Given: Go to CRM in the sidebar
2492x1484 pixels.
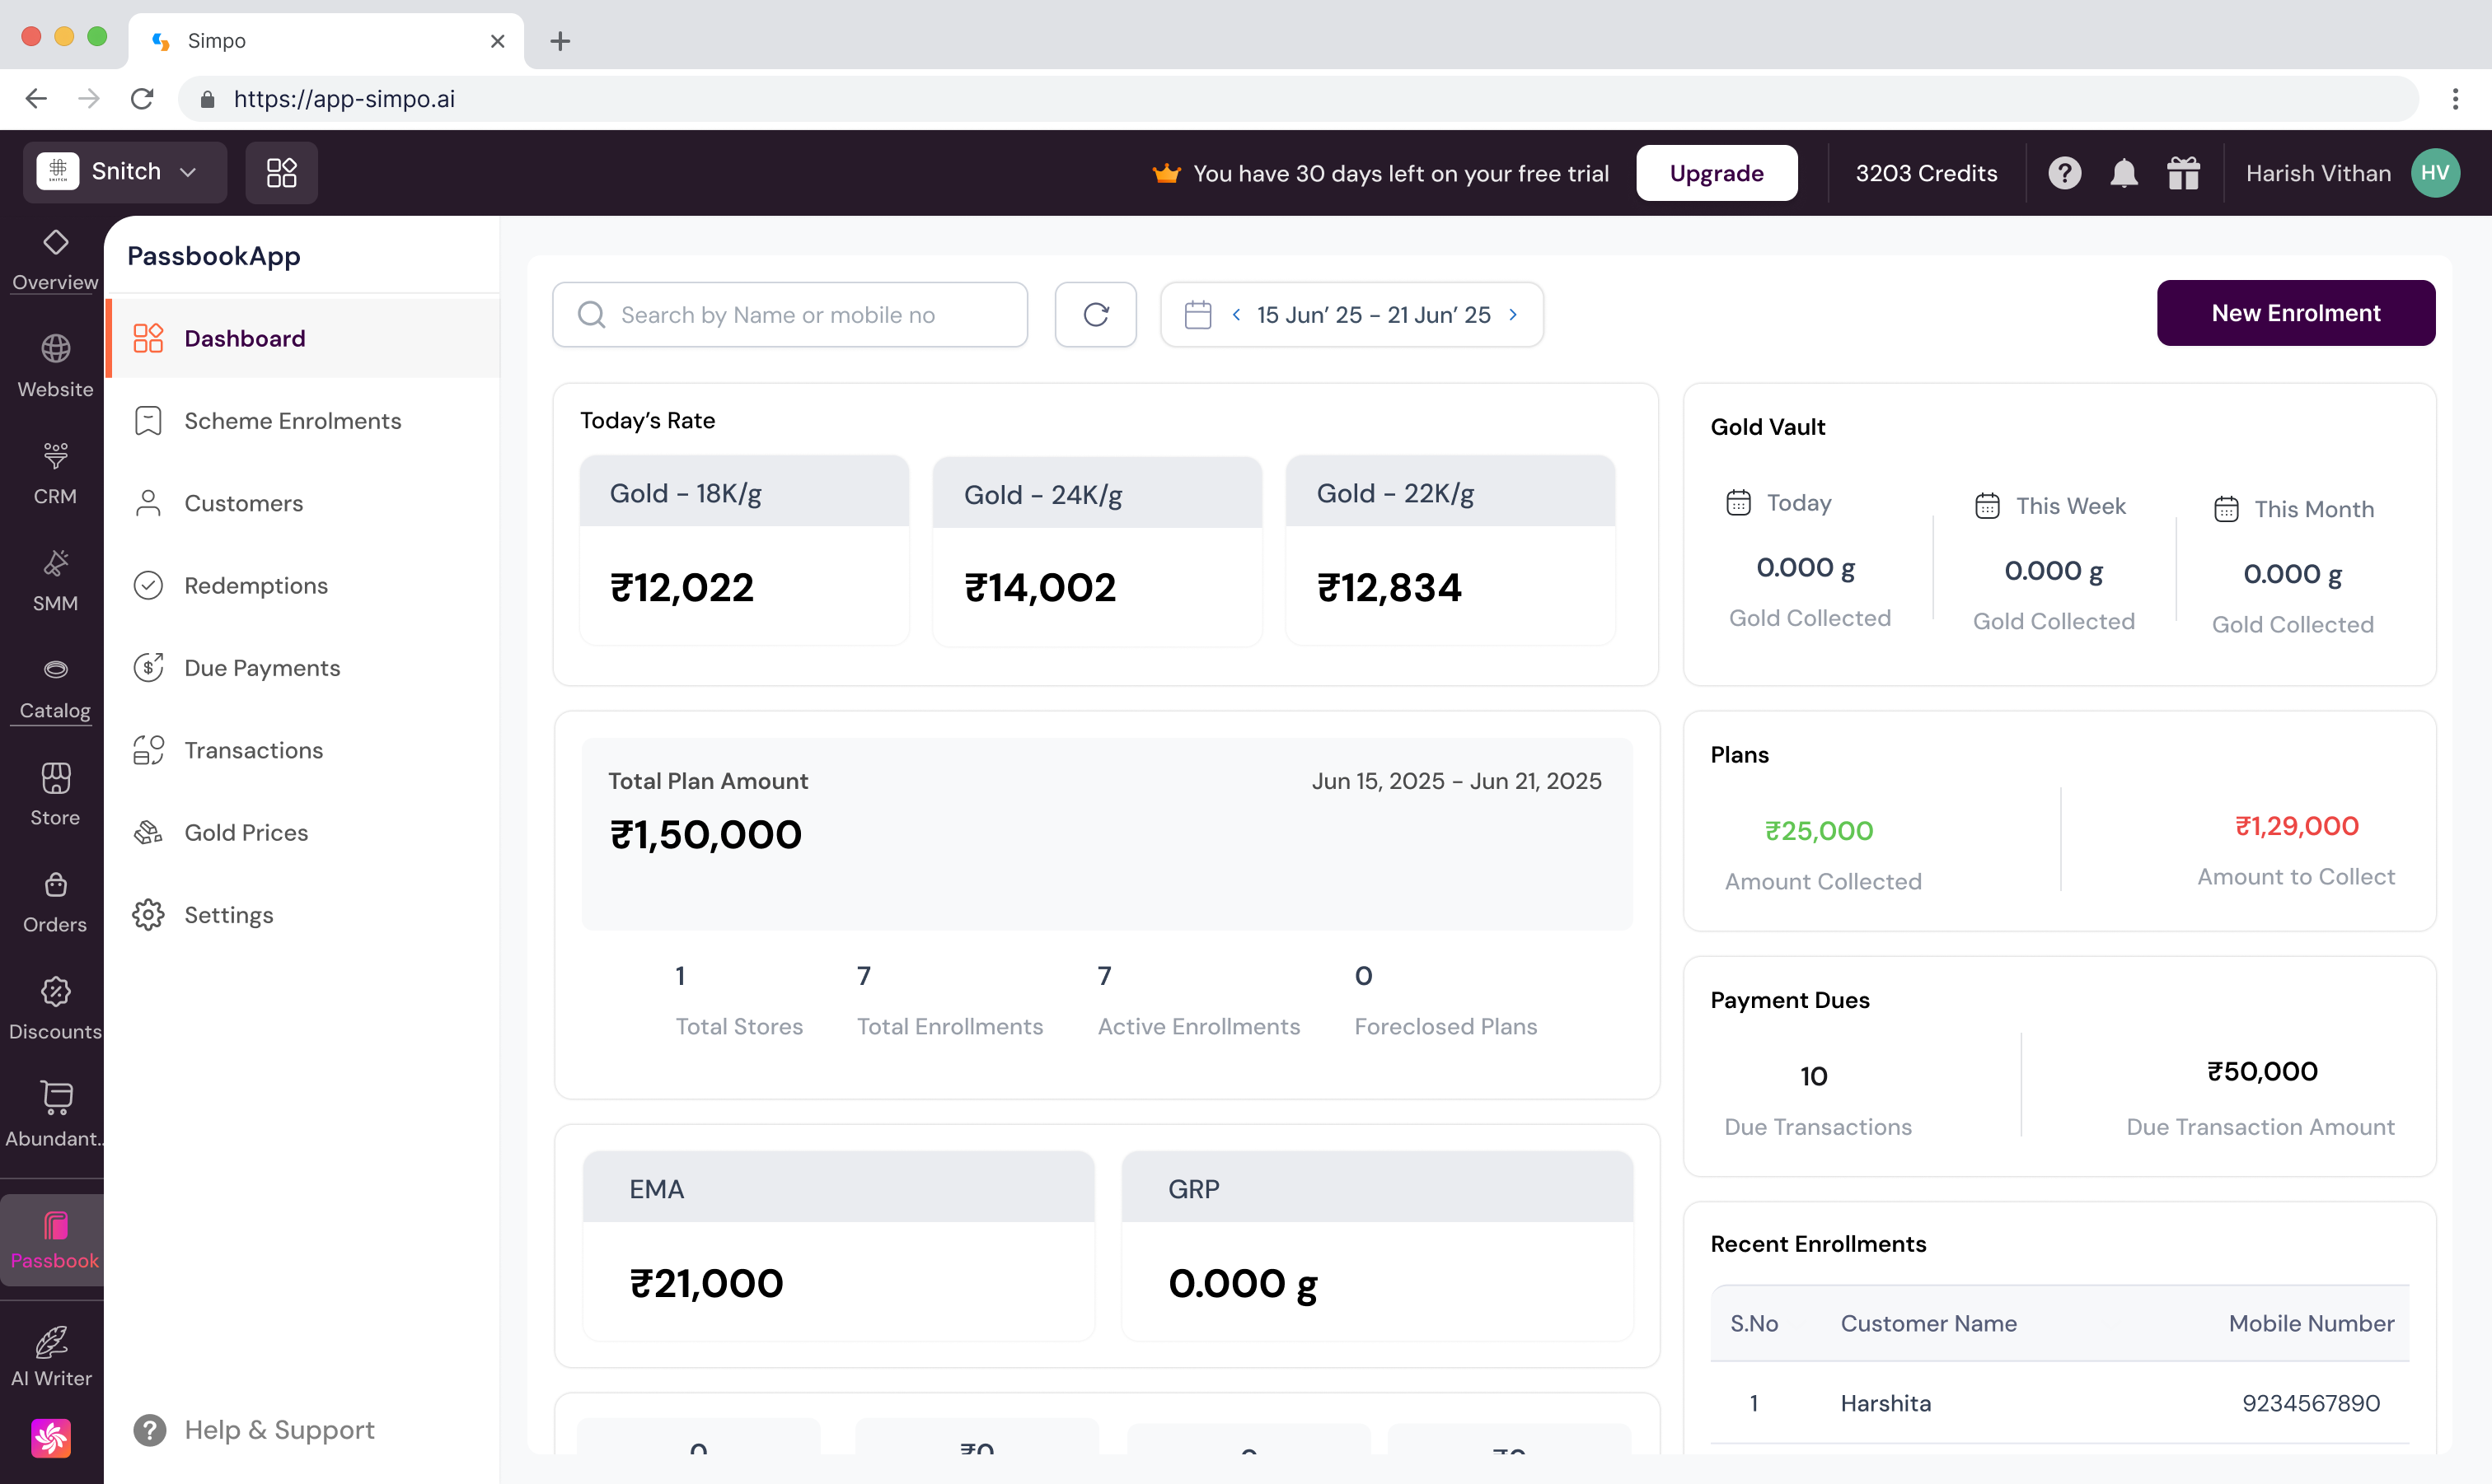Looking at the screenshot, I should coord(55,474).
